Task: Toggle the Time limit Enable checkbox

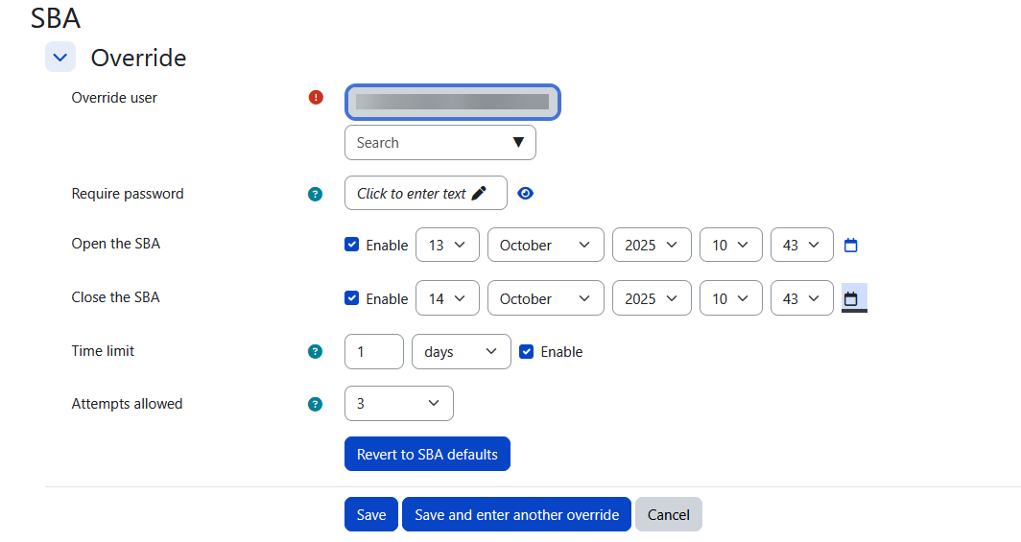Action: pos(527,352)
